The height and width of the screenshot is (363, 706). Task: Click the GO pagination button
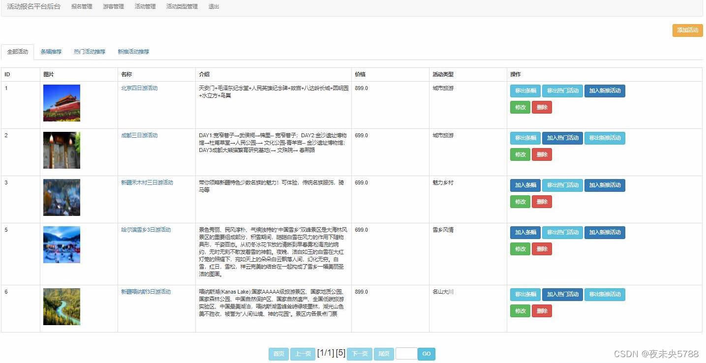[x=427, y=354]
